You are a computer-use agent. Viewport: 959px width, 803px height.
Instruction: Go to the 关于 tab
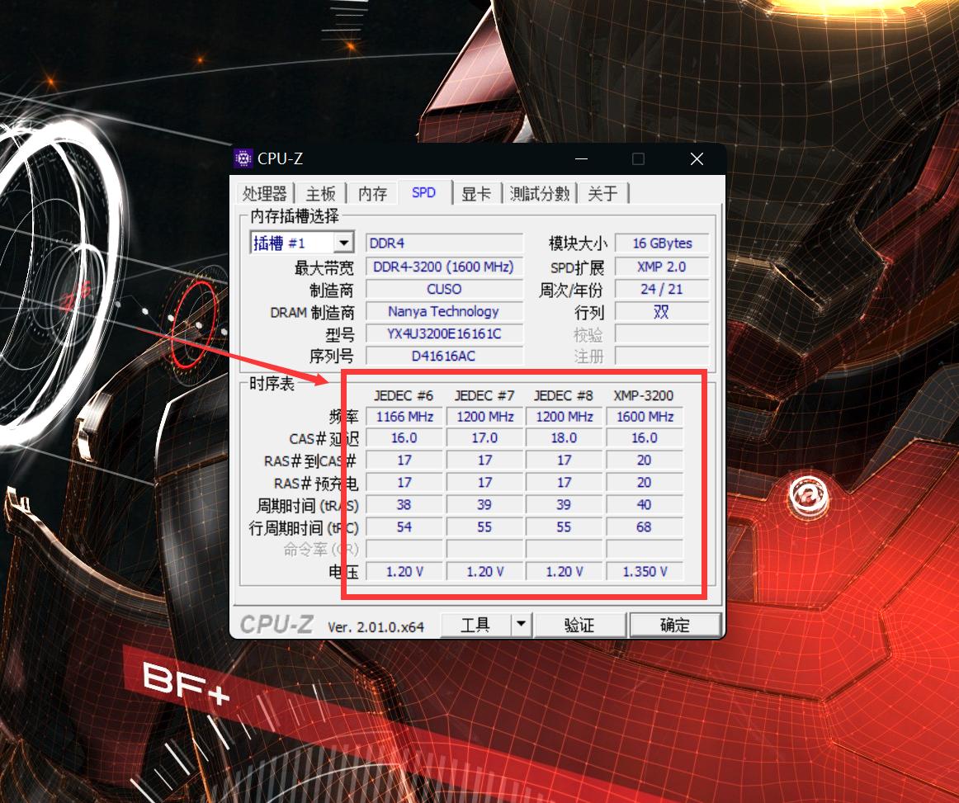(x=602, y=194)
